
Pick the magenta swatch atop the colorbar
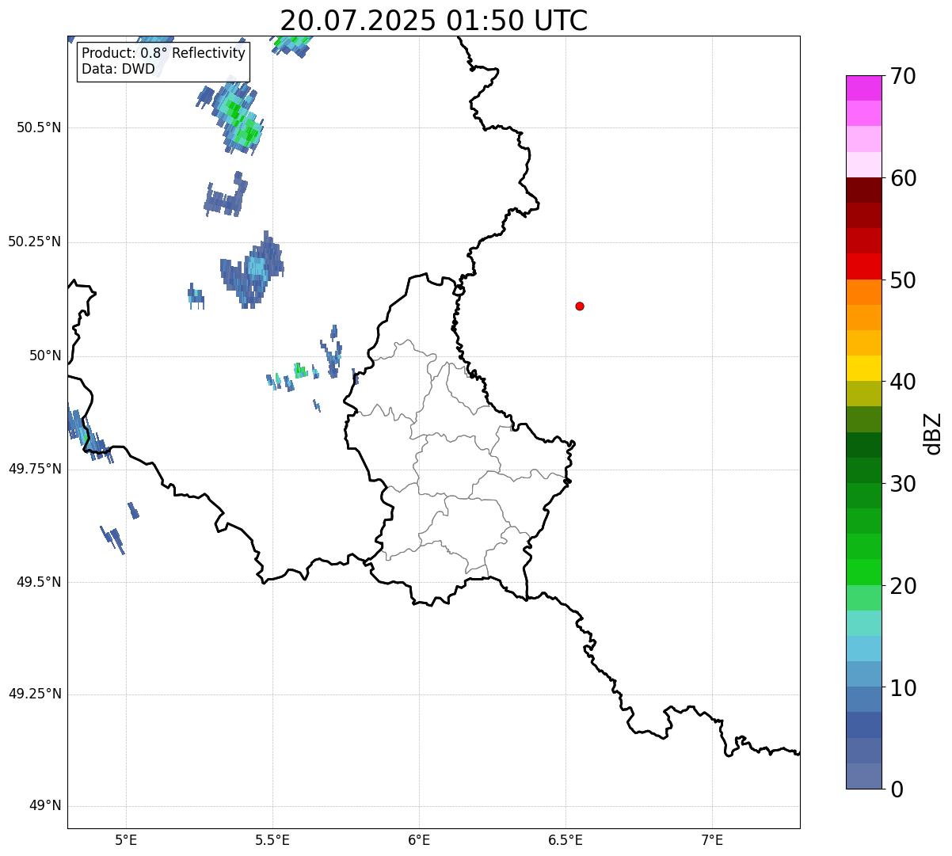[x=863, y=88]
